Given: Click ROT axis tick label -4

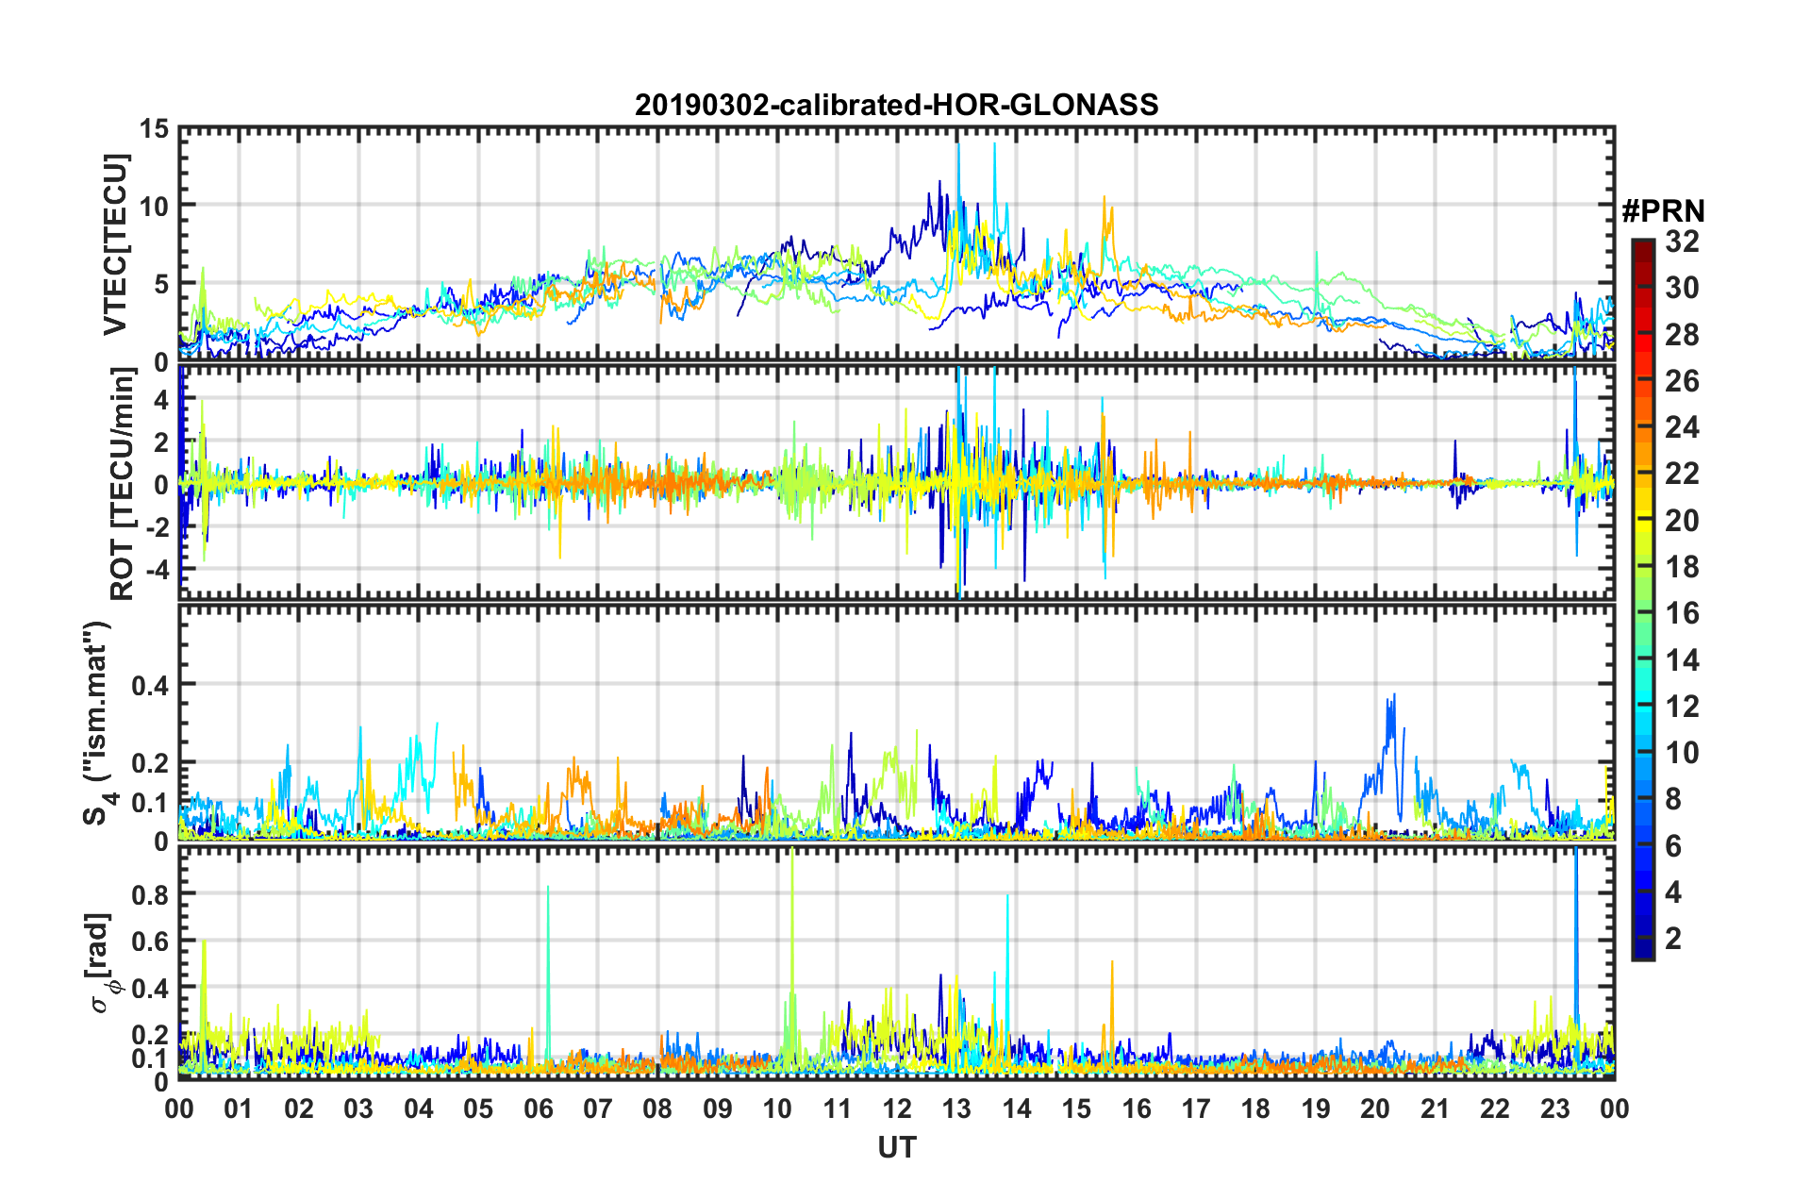Looking at the screenshot, I should (x=156, y=570).
